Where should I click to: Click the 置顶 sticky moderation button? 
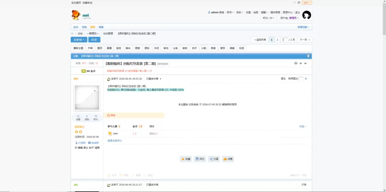click(x=100, y=48)
